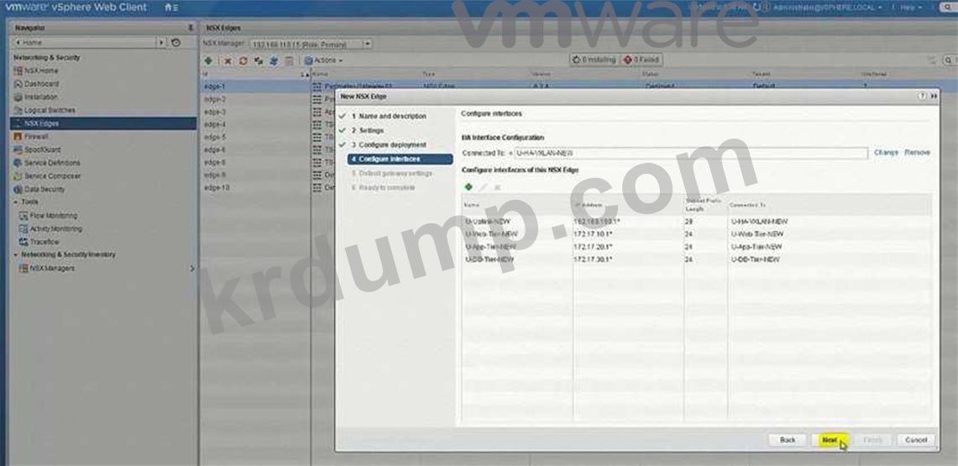
Task: Click IP address 172.17.30.1 cell
Action: [x=594, y=259]
